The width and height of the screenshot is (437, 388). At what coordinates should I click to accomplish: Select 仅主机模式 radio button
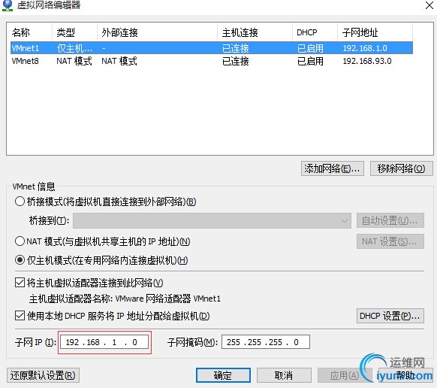click(x=20, y=260)
